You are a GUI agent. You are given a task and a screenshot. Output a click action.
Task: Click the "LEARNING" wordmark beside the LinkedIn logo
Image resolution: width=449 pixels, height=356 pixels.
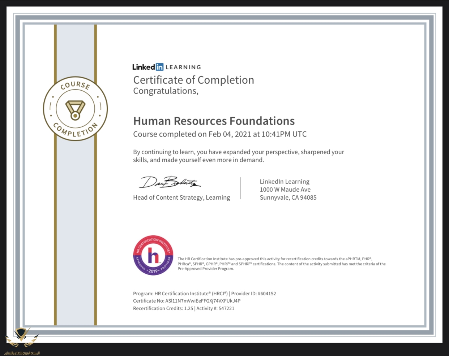pos(183,67)
